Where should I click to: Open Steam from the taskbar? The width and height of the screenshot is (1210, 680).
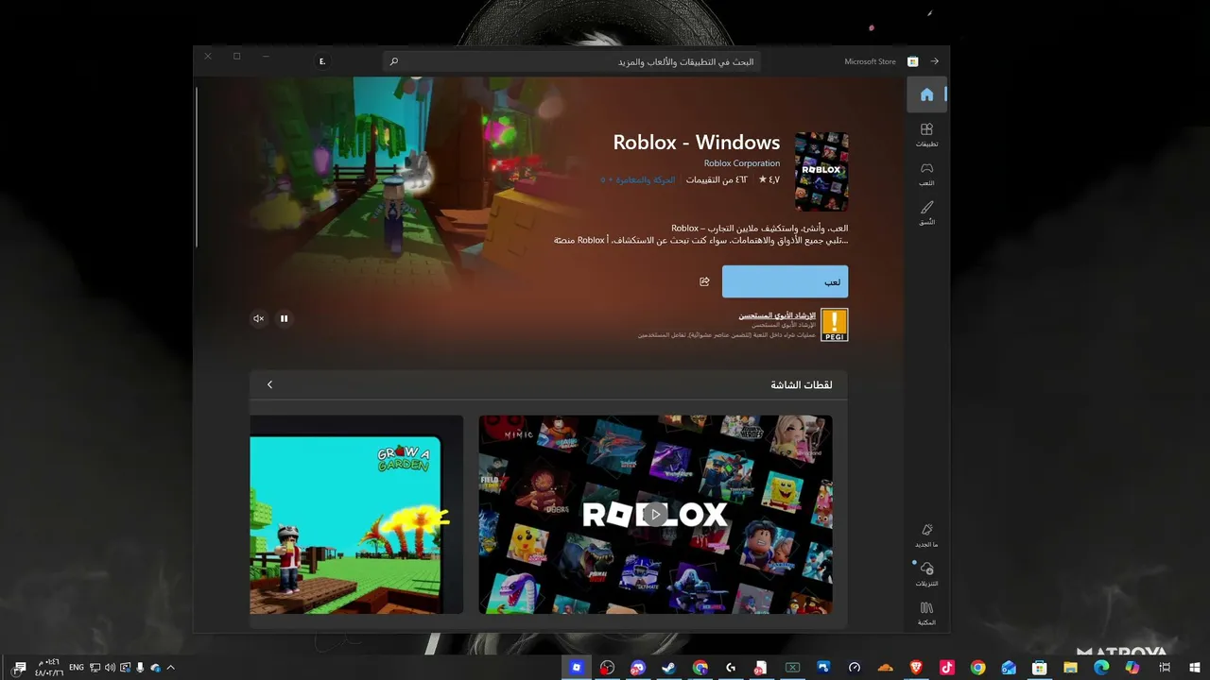point(668,668)
